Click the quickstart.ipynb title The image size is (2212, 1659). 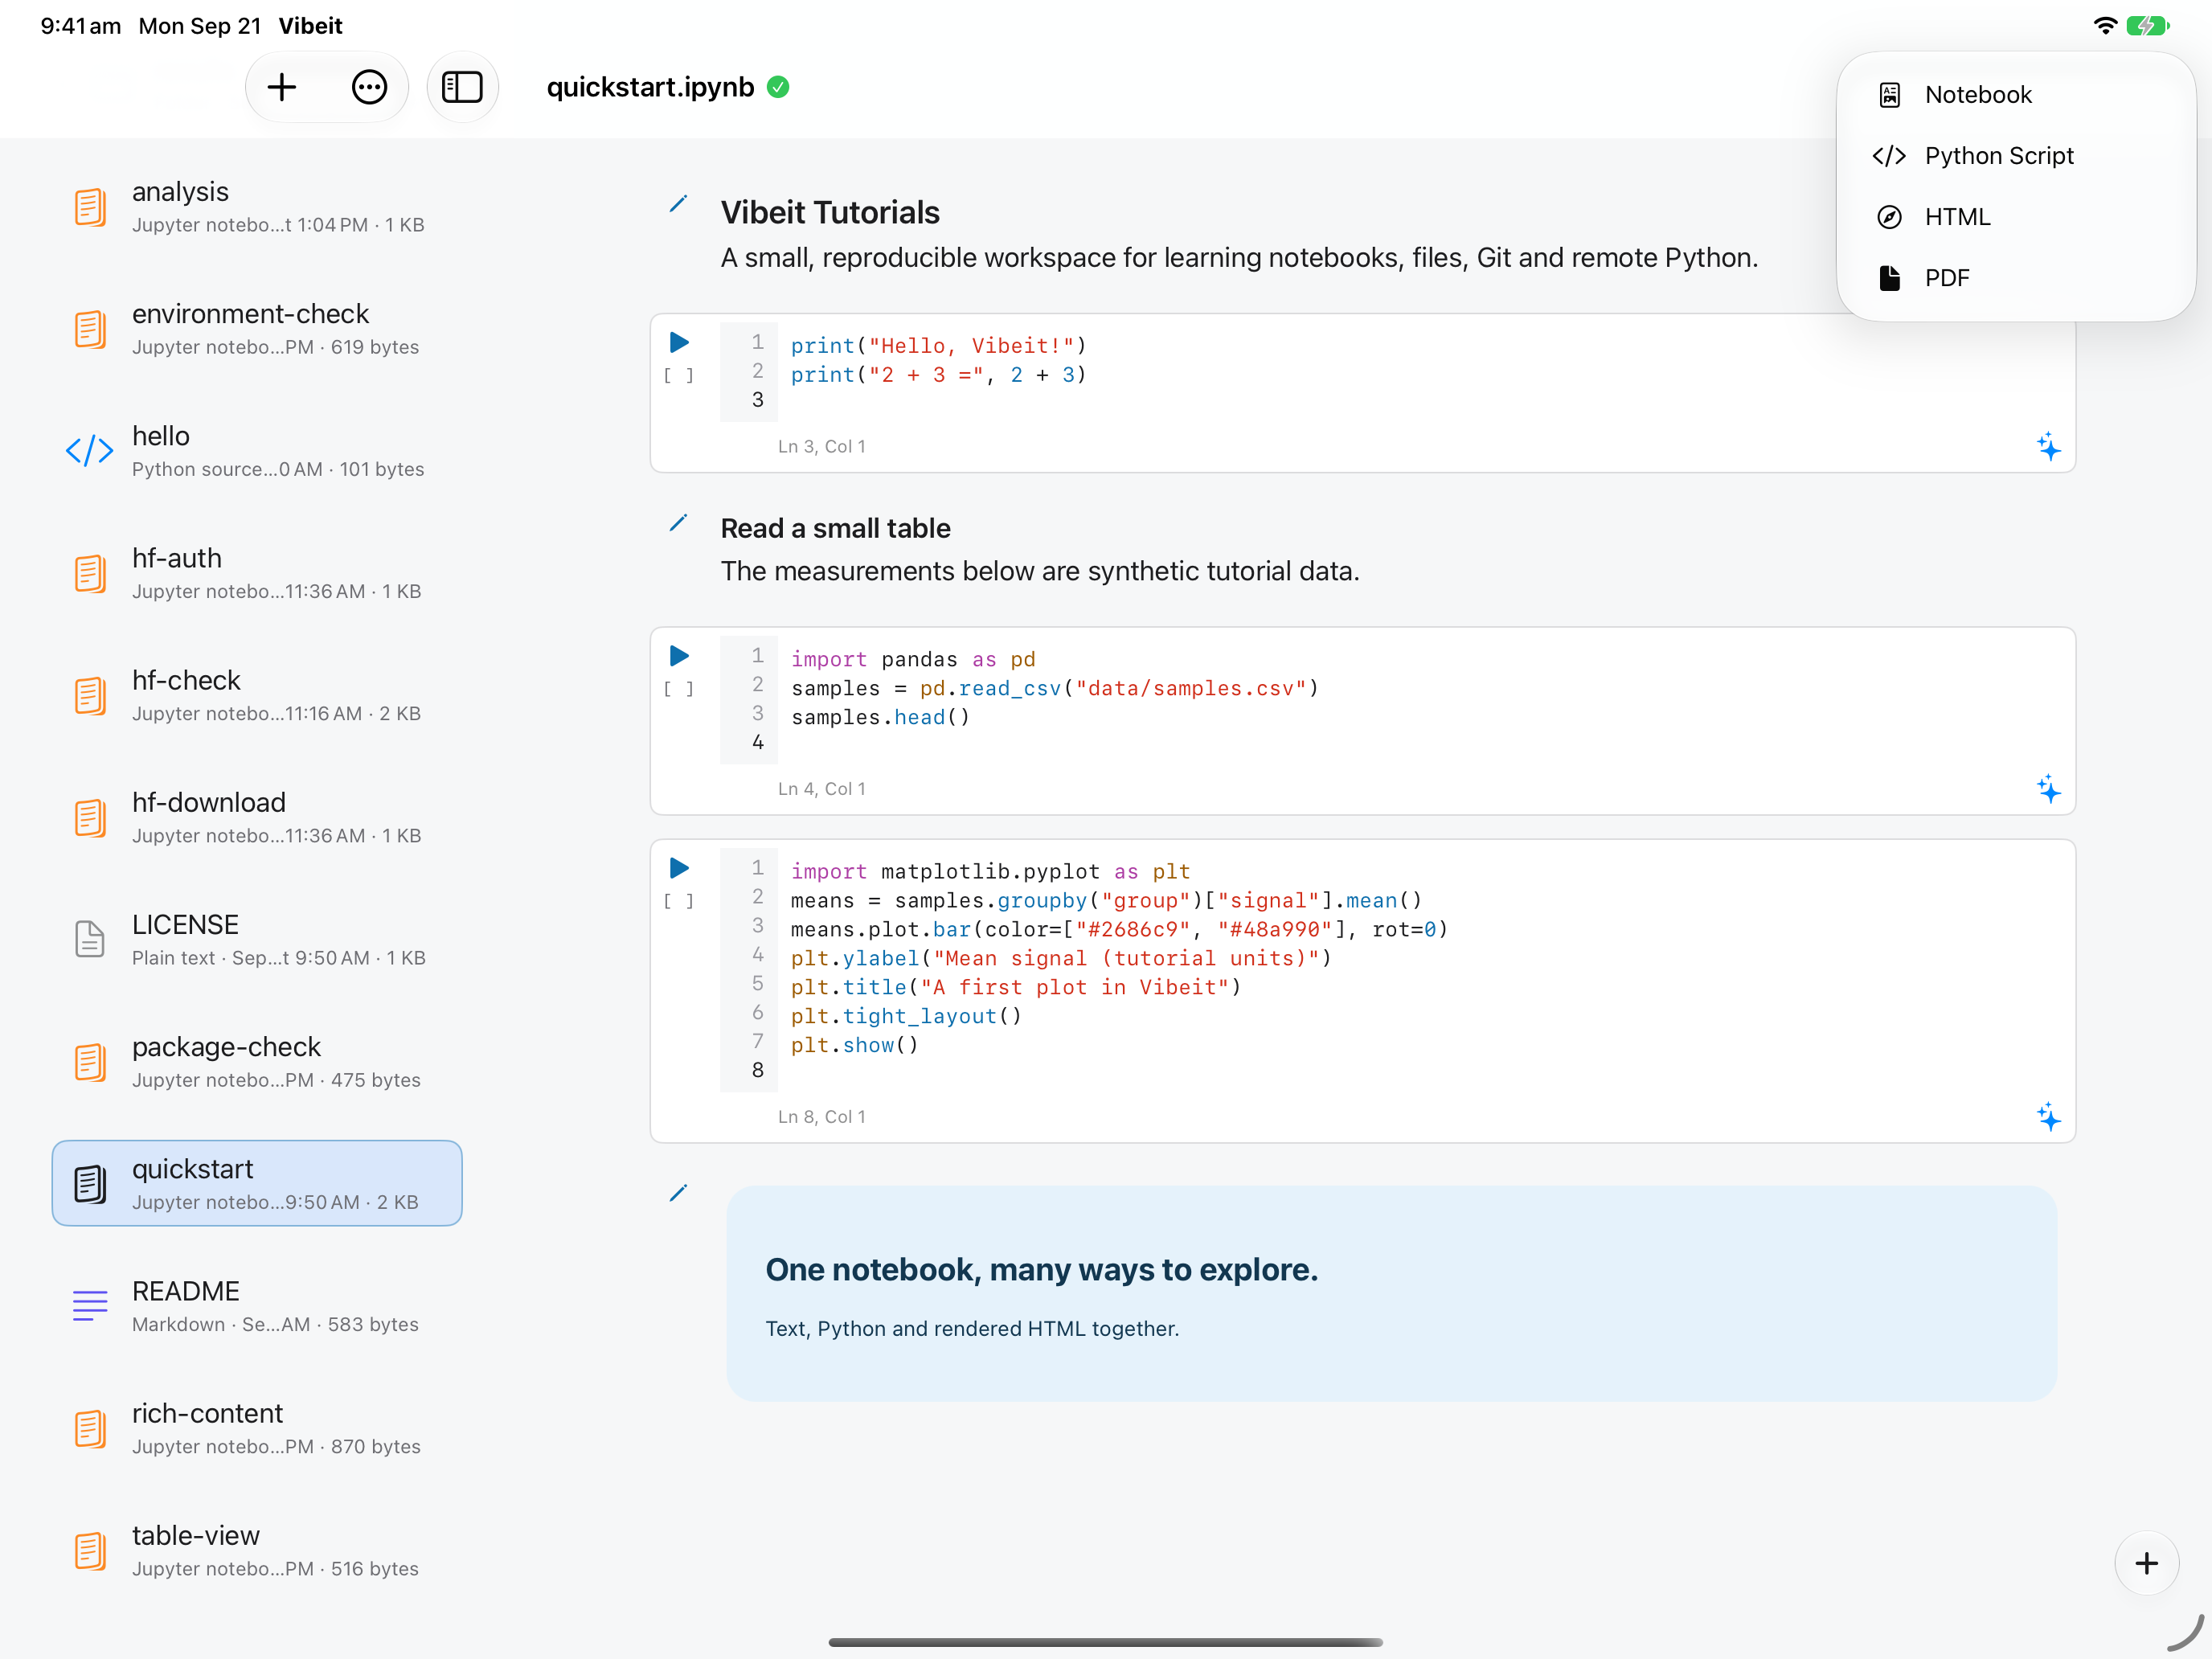point(650,88)
